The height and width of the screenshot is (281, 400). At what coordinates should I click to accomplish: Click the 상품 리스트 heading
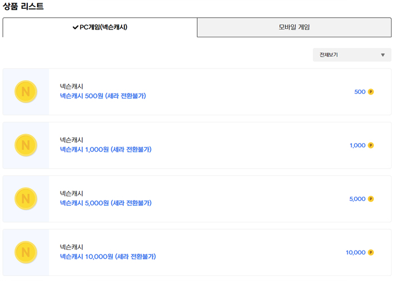pyautogui.click(x=23, y=6)
